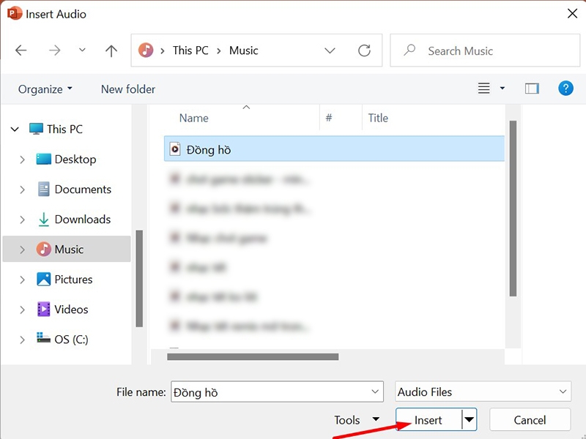This screenshot has width=586, height=439.
Task: Collapse This PC tree node
Action: pos(15,130)
